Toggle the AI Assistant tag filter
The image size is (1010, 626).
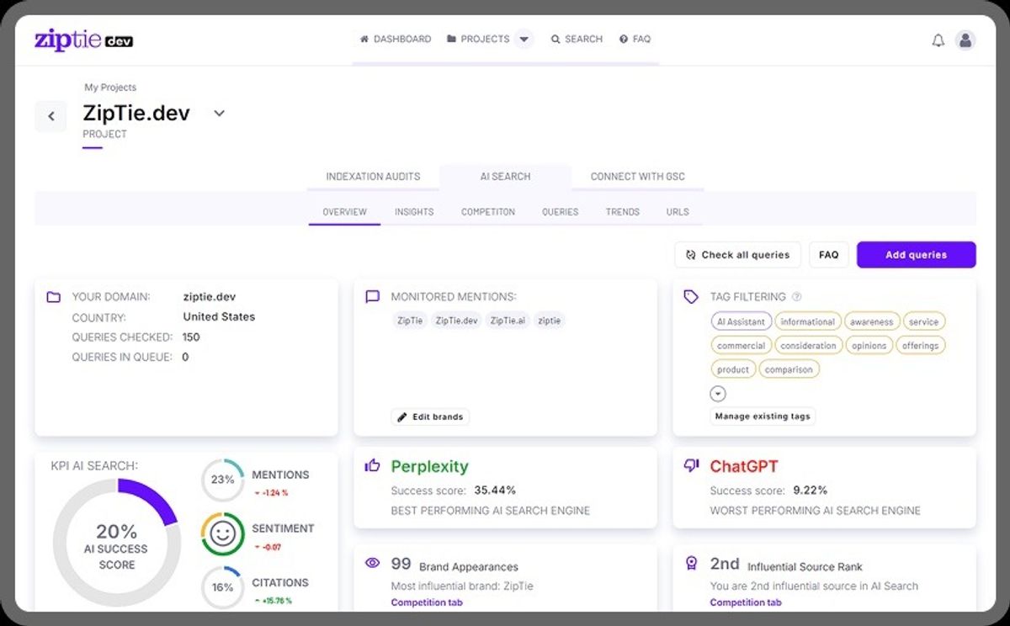tap(741, 321)
